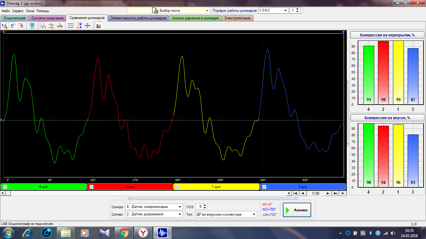
Task: Click Компрессия на перекрытии header
Action: [387, 35]
